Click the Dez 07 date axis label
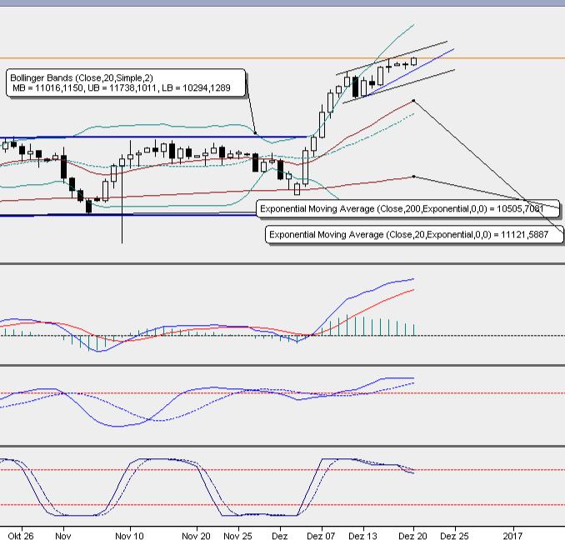565x550 pixels. click(x=321, y=537)
